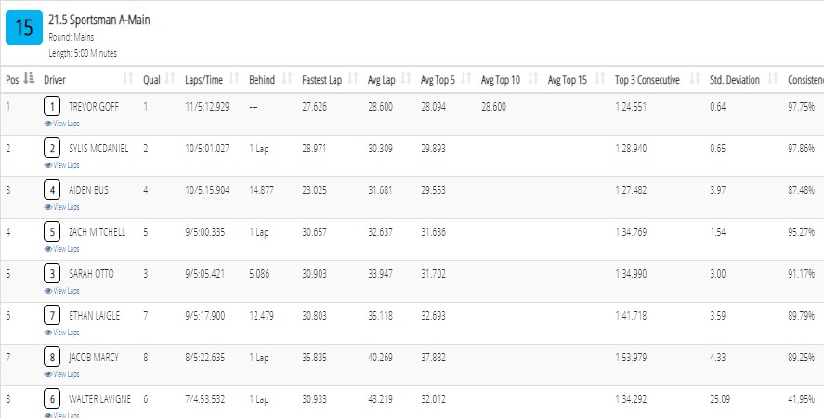Sort by Avg Top 5 arrows

(x=466, y=79)
